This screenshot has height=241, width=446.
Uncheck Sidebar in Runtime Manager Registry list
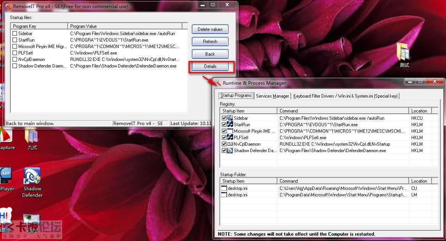pyautogui.click(x=224, y=118)
